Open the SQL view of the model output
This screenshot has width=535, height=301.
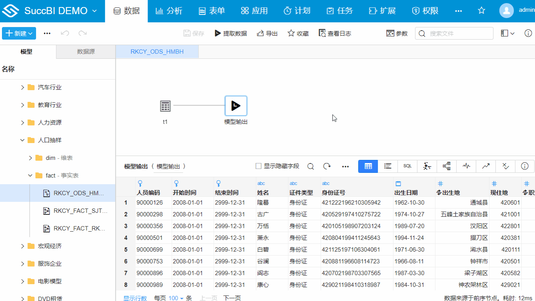[407, 166]
